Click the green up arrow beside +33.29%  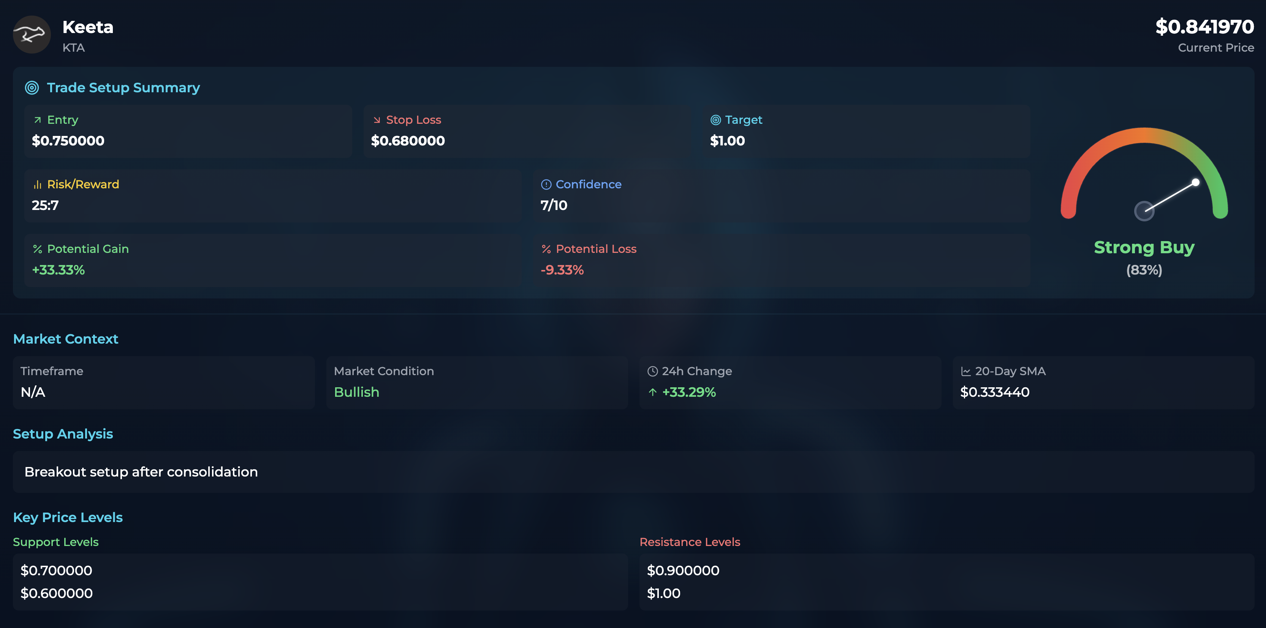pos(652,392)
